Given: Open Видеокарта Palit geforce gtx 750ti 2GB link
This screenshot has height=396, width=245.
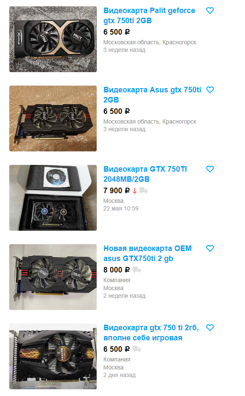Looking at the screenshot, I should click(x=149, y=16).
